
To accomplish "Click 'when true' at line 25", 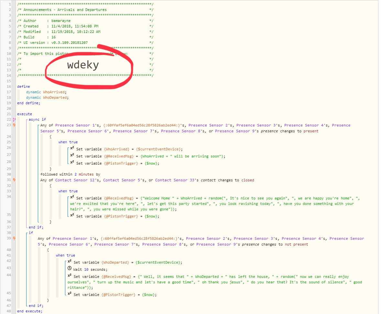I will pos(68,142).
